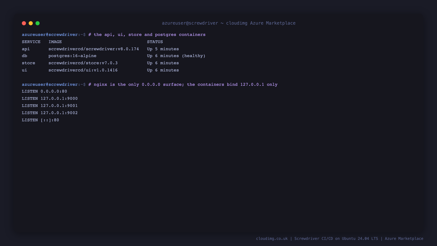Click the footer text 'cloudimg.co.uk | Screwdriver CI/CD on Ubuntu 24.04 LTS'
This screenshot has width=437, height=246.
pyautogui.click(x=317, y=238)
